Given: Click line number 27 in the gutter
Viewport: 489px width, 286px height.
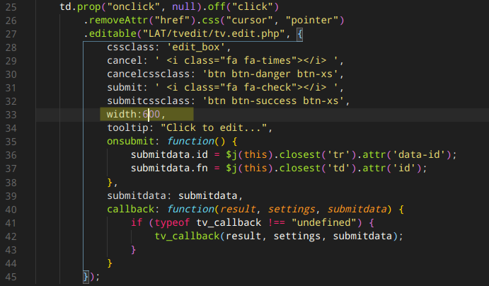Looking at the screenshot, I should pos(11,34).
